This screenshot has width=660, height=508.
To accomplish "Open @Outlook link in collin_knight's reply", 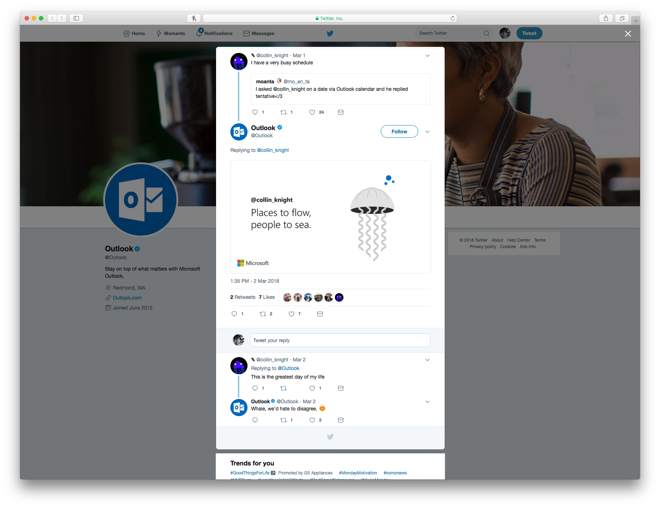I will click(x=289, y=368).
